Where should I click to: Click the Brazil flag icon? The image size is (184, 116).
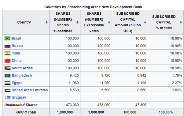(7, 39)
